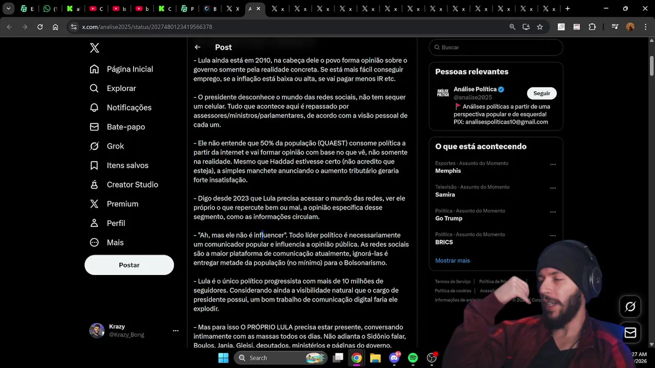Open Krazy account options menu
The width and height of the screenshot is (655, 368).
(x=176, y=331)
